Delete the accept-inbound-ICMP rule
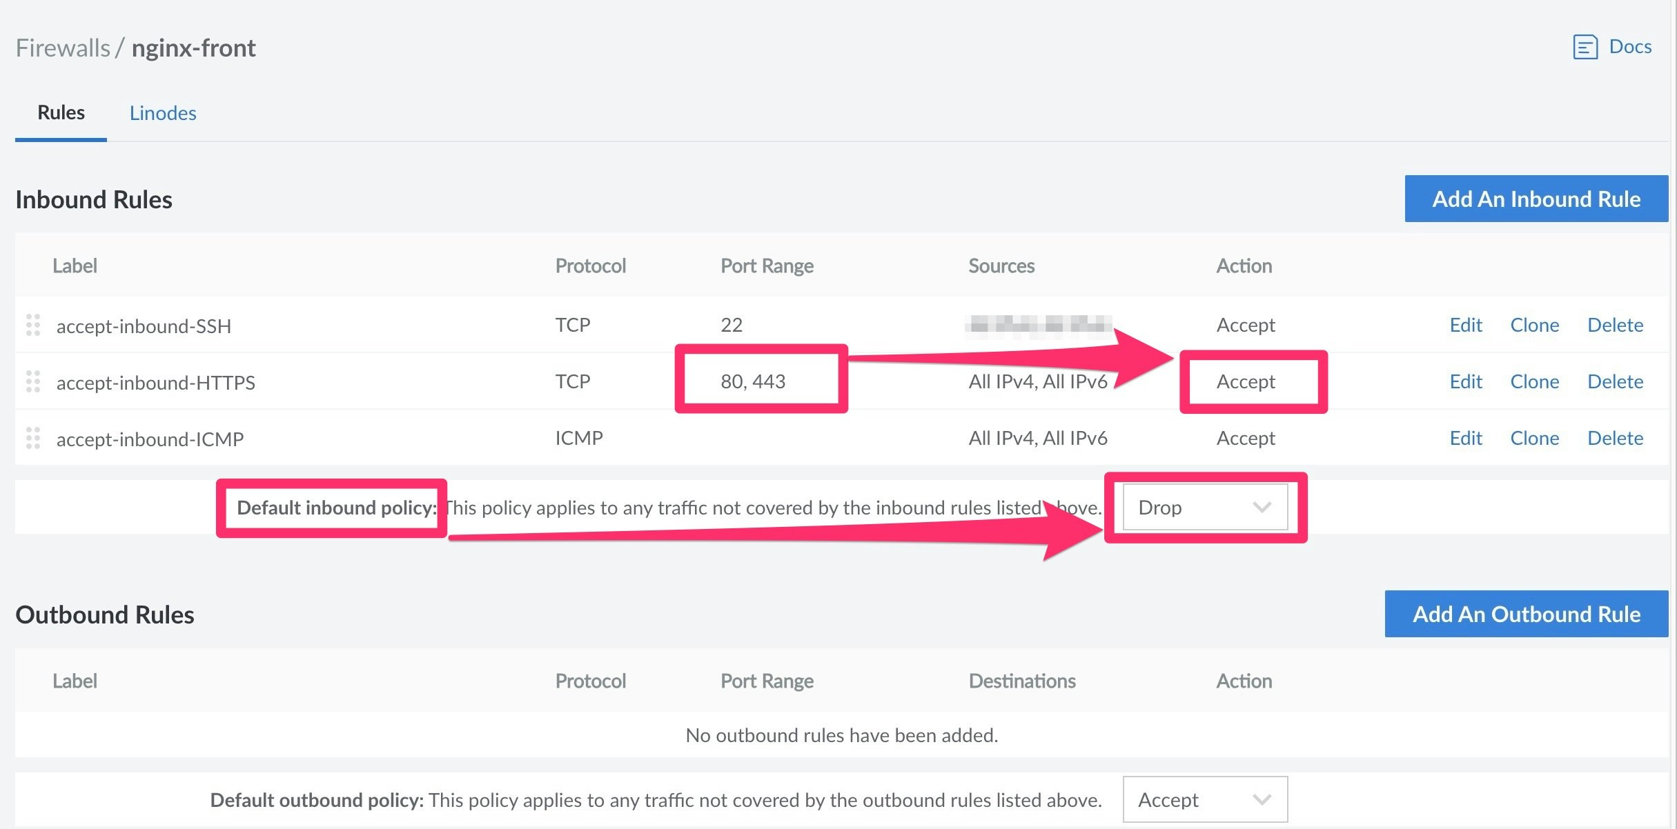Screen dimensions: 1677x829 coord(1615,438)
